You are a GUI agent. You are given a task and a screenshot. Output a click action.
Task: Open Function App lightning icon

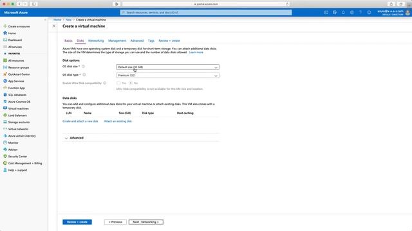coord(5,88)
